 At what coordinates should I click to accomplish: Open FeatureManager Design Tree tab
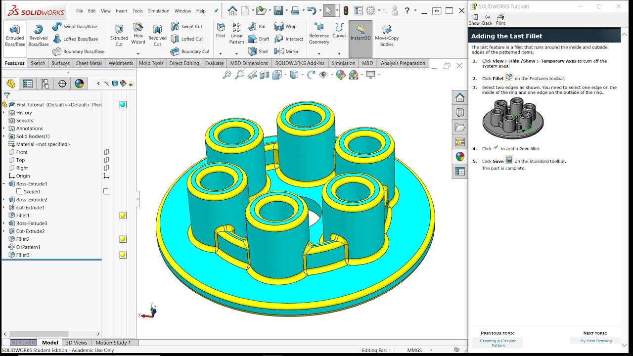[x=11, y=84]
